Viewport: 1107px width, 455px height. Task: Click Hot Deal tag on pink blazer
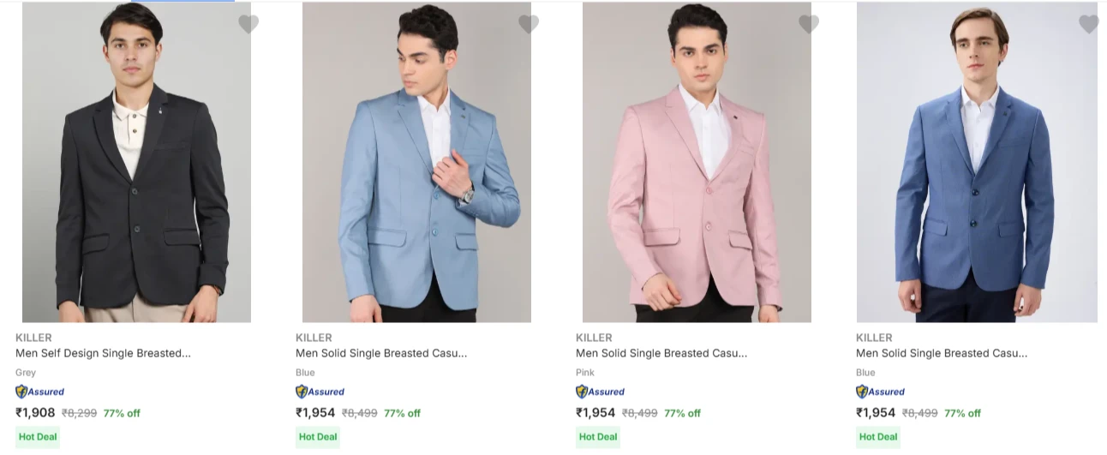[598, 437]
